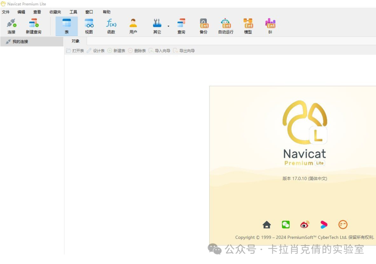
Task: Open Automation (自动运行) toolbar icon
Action: click(226, 26)
